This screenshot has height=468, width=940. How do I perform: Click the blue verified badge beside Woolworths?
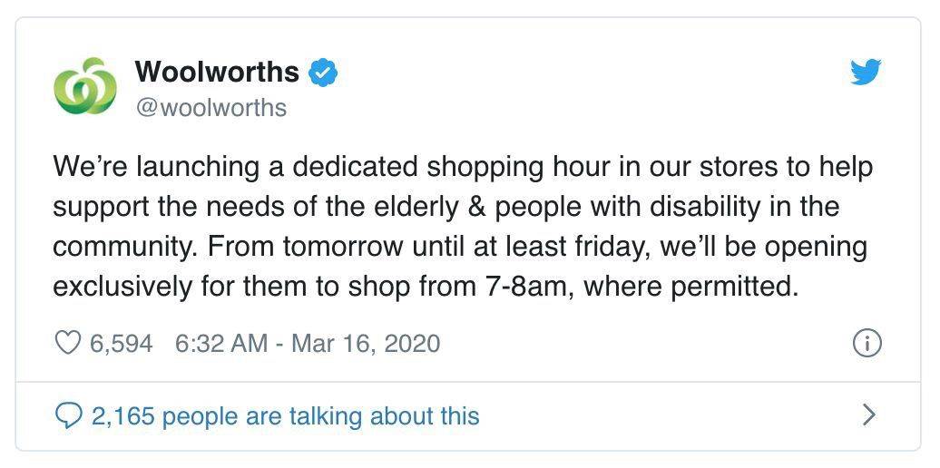coord(322,73)
